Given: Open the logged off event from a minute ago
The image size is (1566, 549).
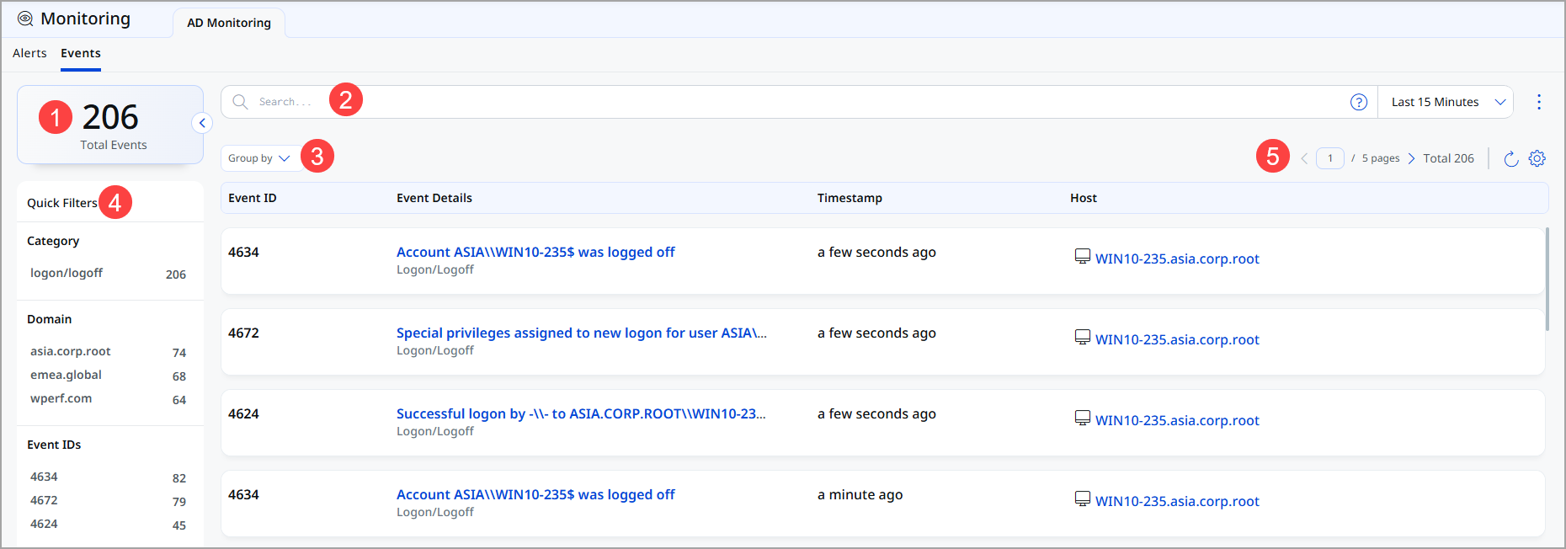Looking at the screenshot, I should pos(535,494).
